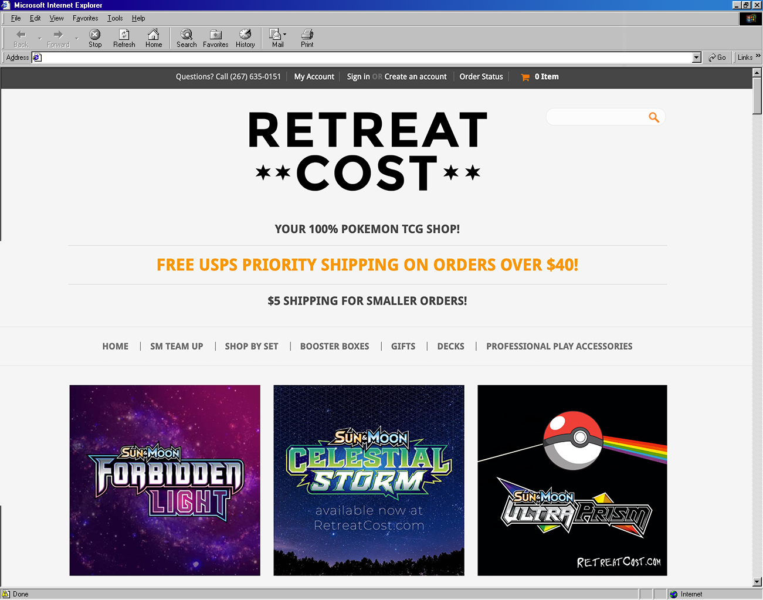
Task: Click the scrollbar up arrow
Action: 757,73
